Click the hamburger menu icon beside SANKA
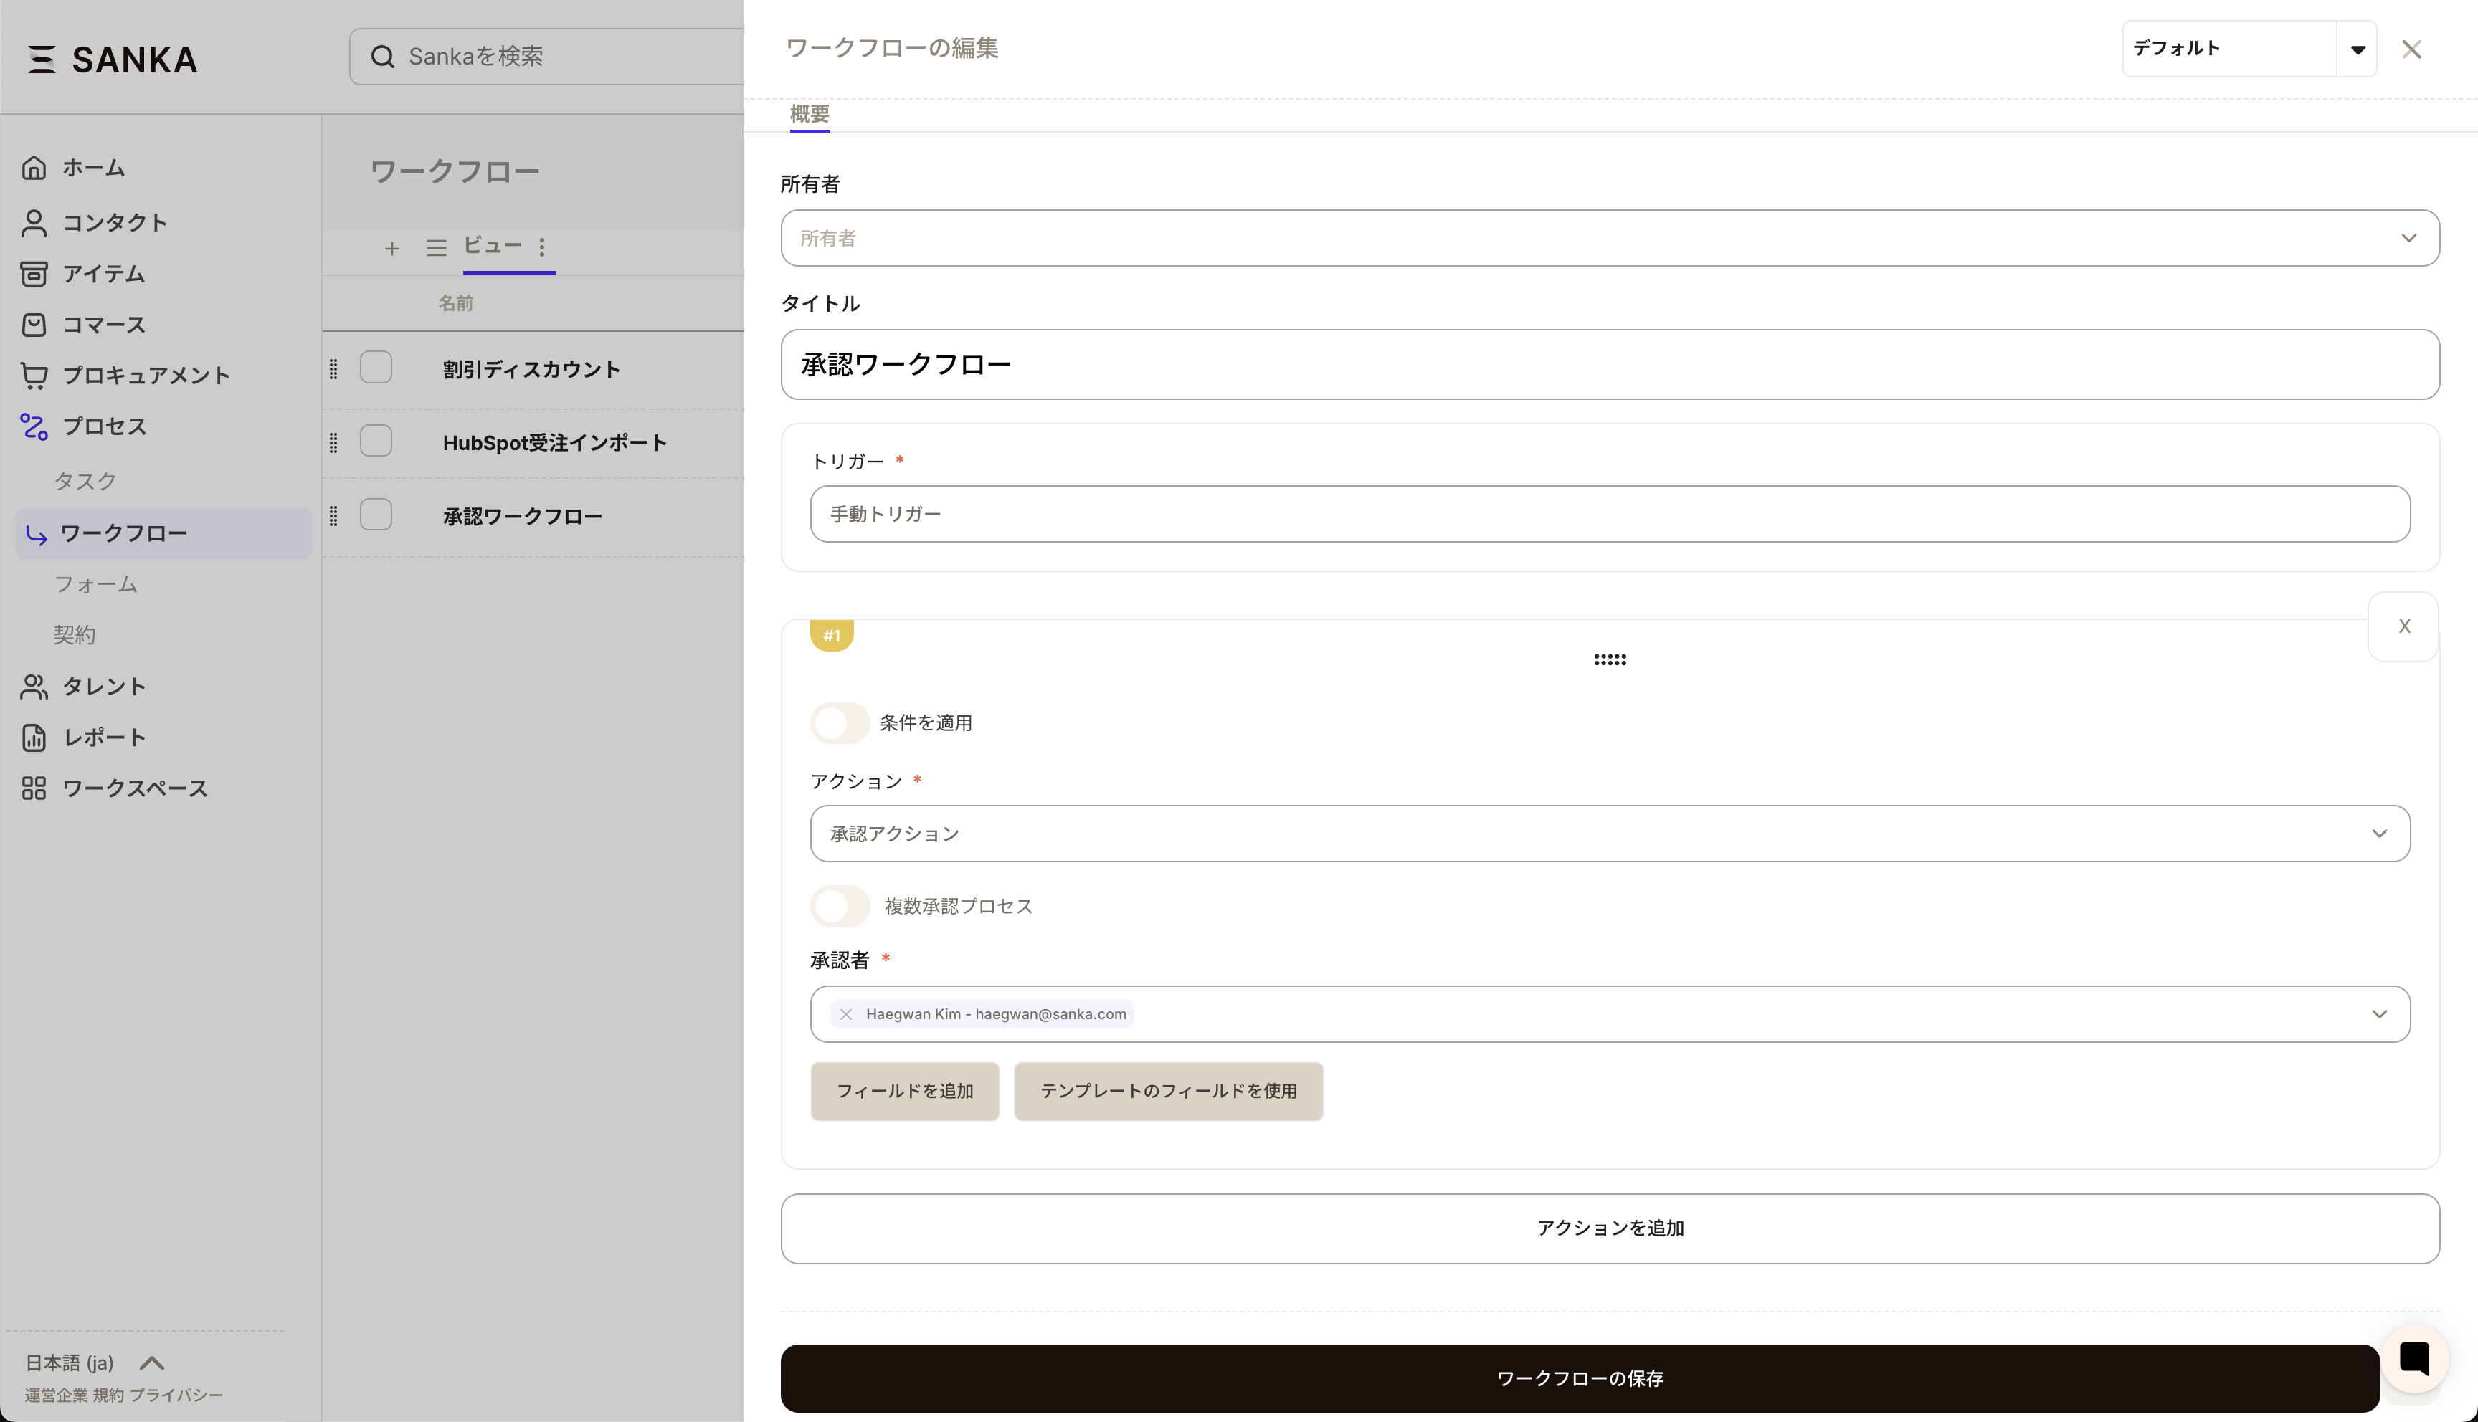The image size is (2478, 1422). [41, 59]
